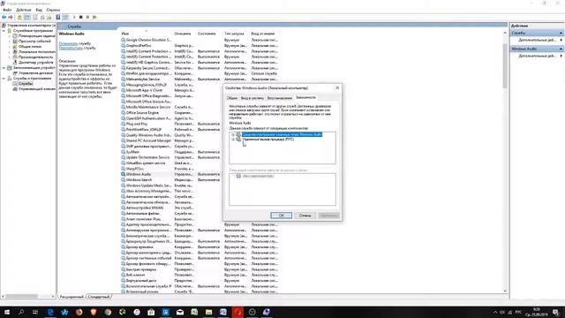The image size is (565, 318).
Task: Open the Справка menu
Action: pos(53,10)
